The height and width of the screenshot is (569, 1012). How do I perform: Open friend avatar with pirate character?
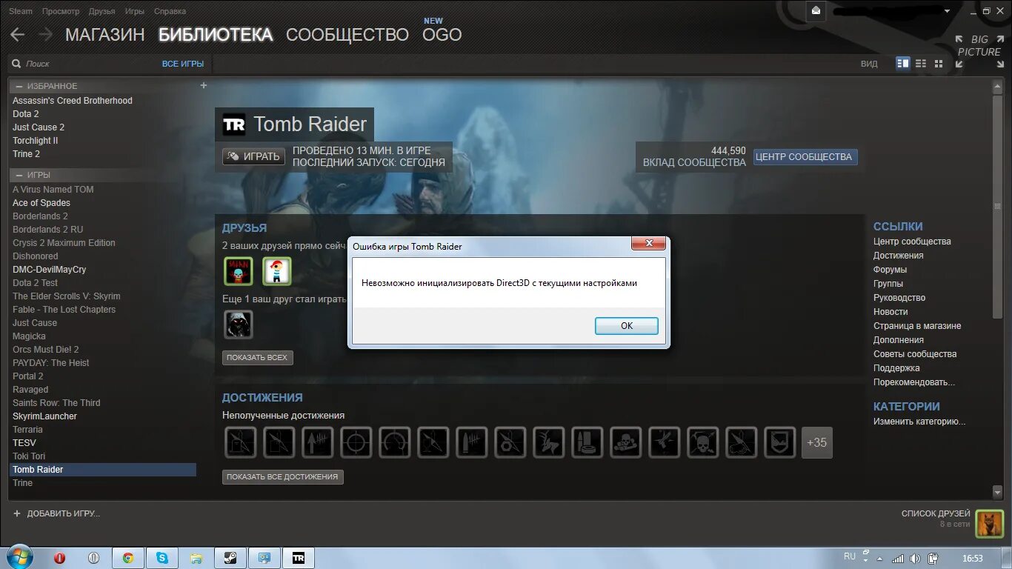point(277,271)
